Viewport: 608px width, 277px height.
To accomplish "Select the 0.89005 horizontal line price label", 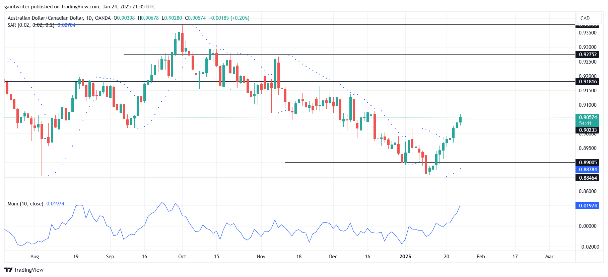I will click(x=588, y=163).
